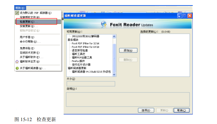
Task: Select Foxit PDF IFilter for 64 bit
Action: [85, 47]
